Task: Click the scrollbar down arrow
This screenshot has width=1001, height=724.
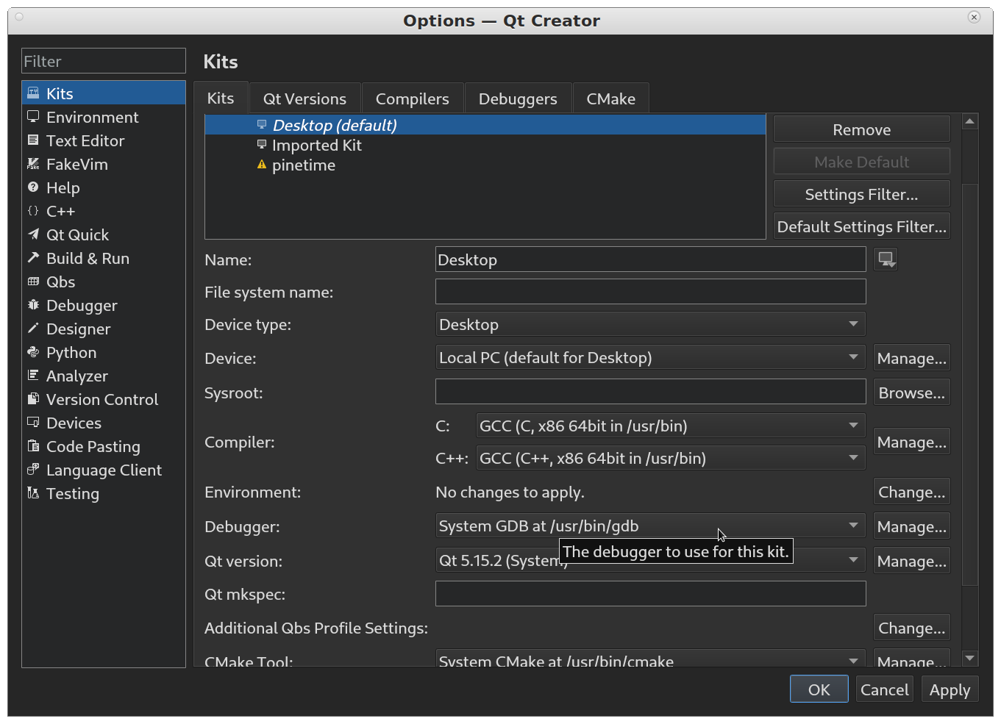Action: [x=970, y=659]
